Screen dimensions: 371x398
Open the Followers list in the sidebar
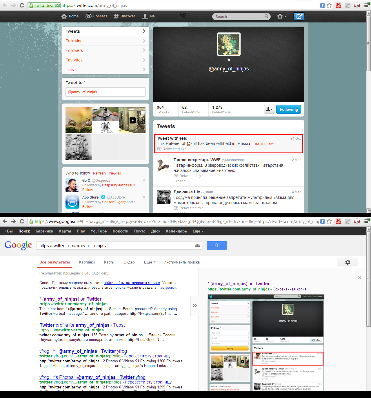point(106,50)
